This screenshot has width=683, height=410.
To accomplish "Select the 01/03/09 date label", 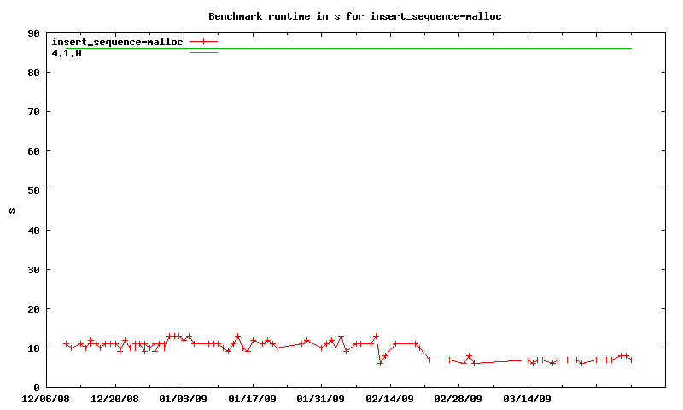I will pyautogui.click(x=184, y=398).
